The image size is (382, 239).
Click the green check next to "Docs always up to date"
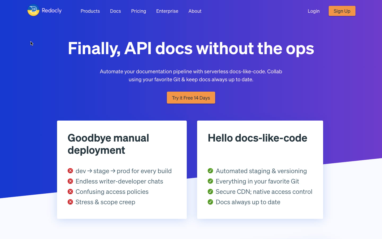pyautogui.click(x=210, y=202)
